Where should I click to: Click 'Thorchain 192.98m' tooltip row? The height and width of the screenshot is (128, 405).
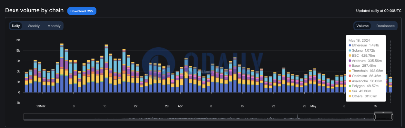point(366,71)
